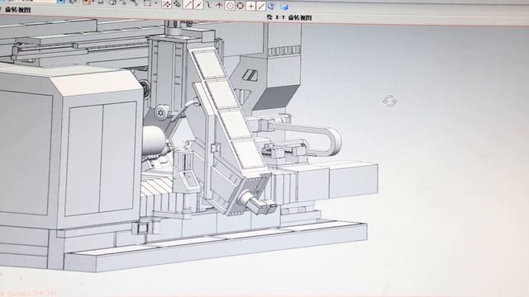Enable the line midpoint snap icon
The width and height of the screenshot is (529, 297).
click(198, 4)
